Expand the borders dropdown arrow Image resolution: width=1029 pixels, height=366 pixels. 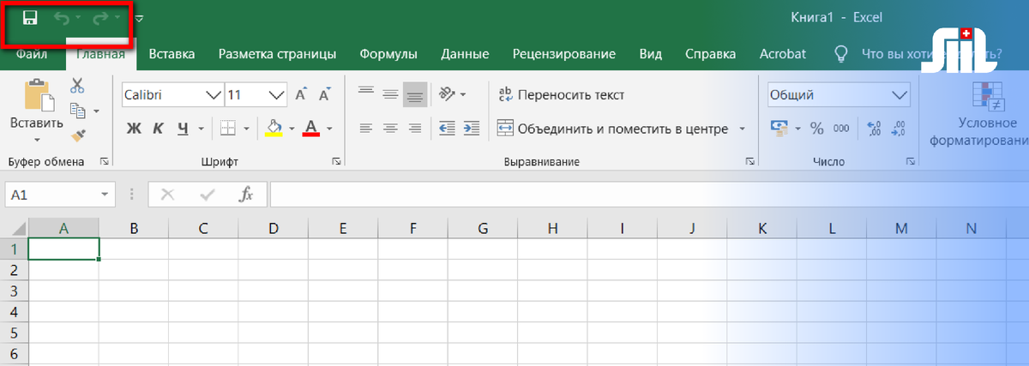pyautogui.click(x=246, y=129)
